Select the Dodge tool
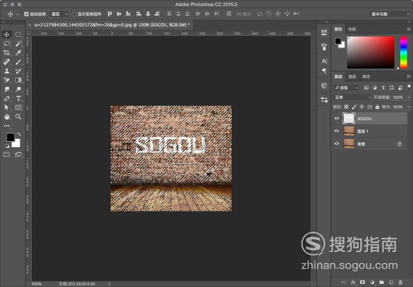Image resolution: width=413 pixels, height=287 pixels. pos(18,90)
